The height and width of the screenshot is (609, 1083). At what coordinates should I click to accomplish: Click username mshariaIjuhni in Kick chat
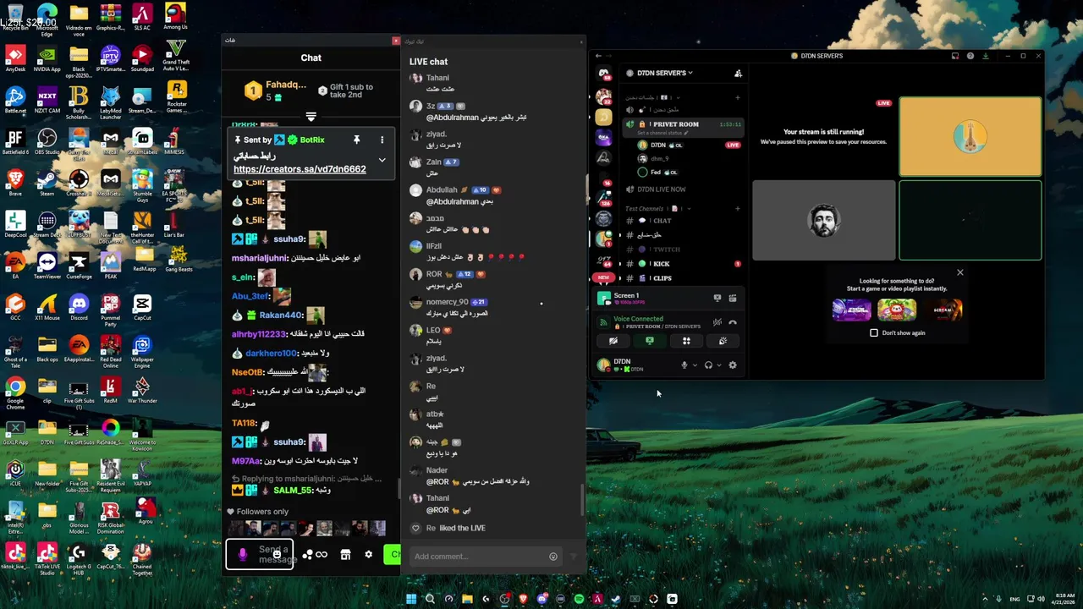point(260,258)
